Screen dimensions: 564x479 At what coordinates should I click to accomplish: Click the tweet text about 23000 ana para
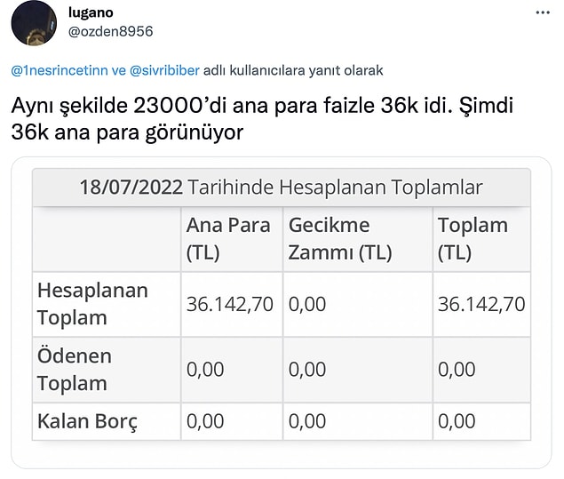point(262,119)
